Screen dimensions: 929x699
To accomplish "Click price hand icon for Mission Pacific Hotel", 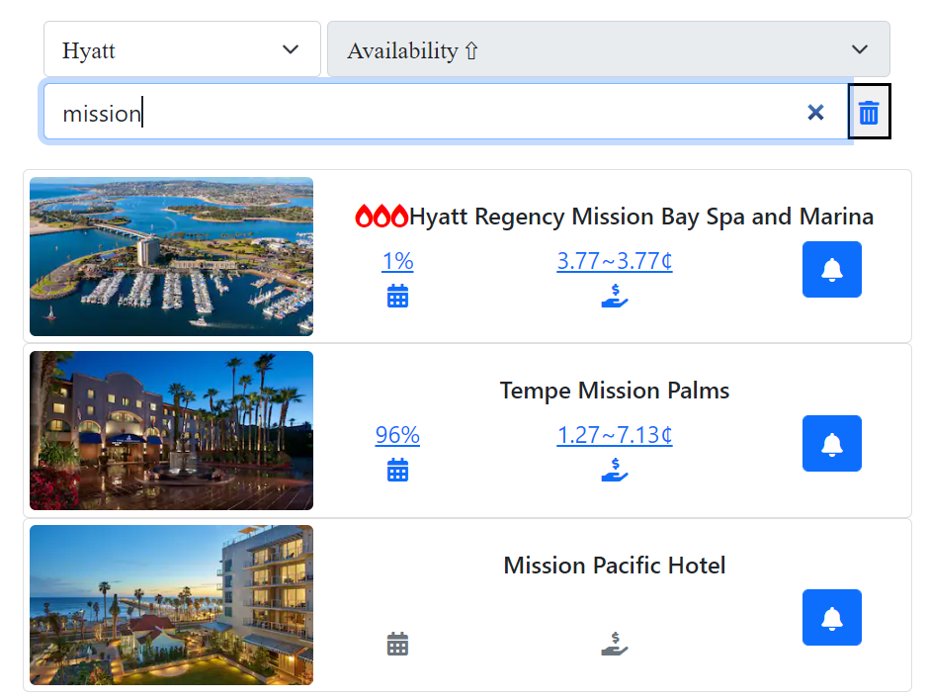I will 615,645.
